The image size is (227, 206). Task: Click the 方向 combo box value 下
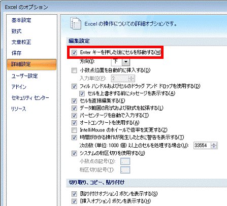point(117,62)
